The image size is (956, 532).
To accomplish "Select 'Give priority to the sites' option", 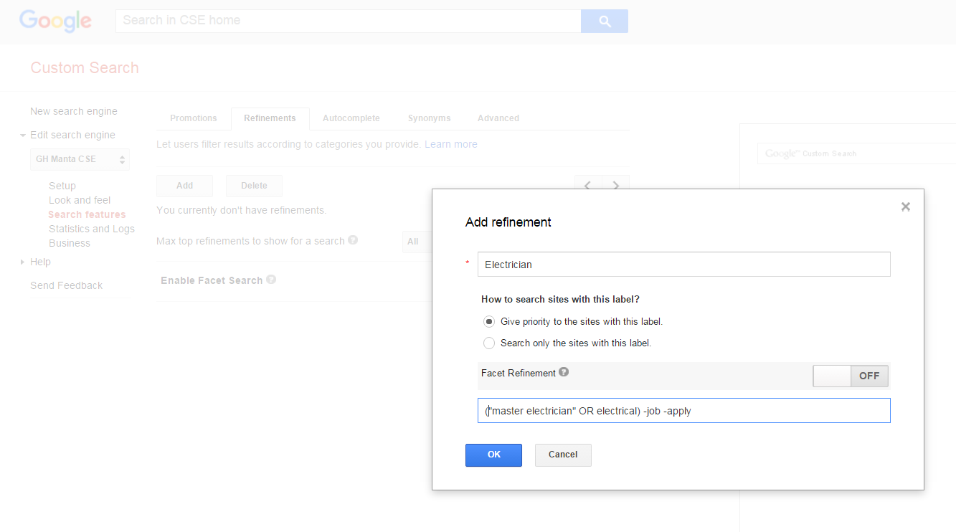I will (x=488, y=321).
